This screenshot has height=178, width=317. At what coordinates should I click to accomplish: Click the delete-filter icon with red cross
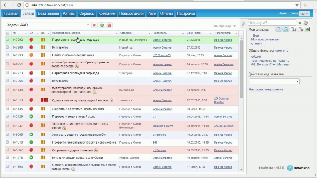(x=301, y=29)
